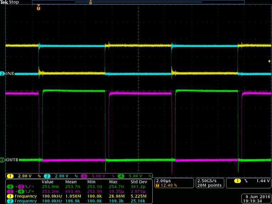
Task: Click the Max column header
Action: [x=113, y=182]
